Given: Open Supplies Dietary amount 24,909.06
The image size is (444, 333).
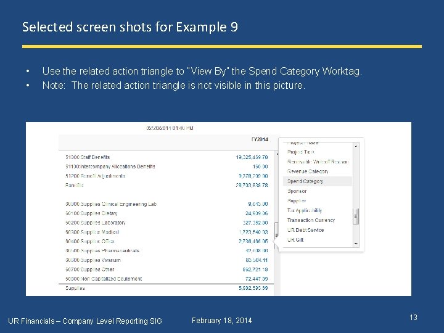Looking at the screenshot, I should 257,213.
